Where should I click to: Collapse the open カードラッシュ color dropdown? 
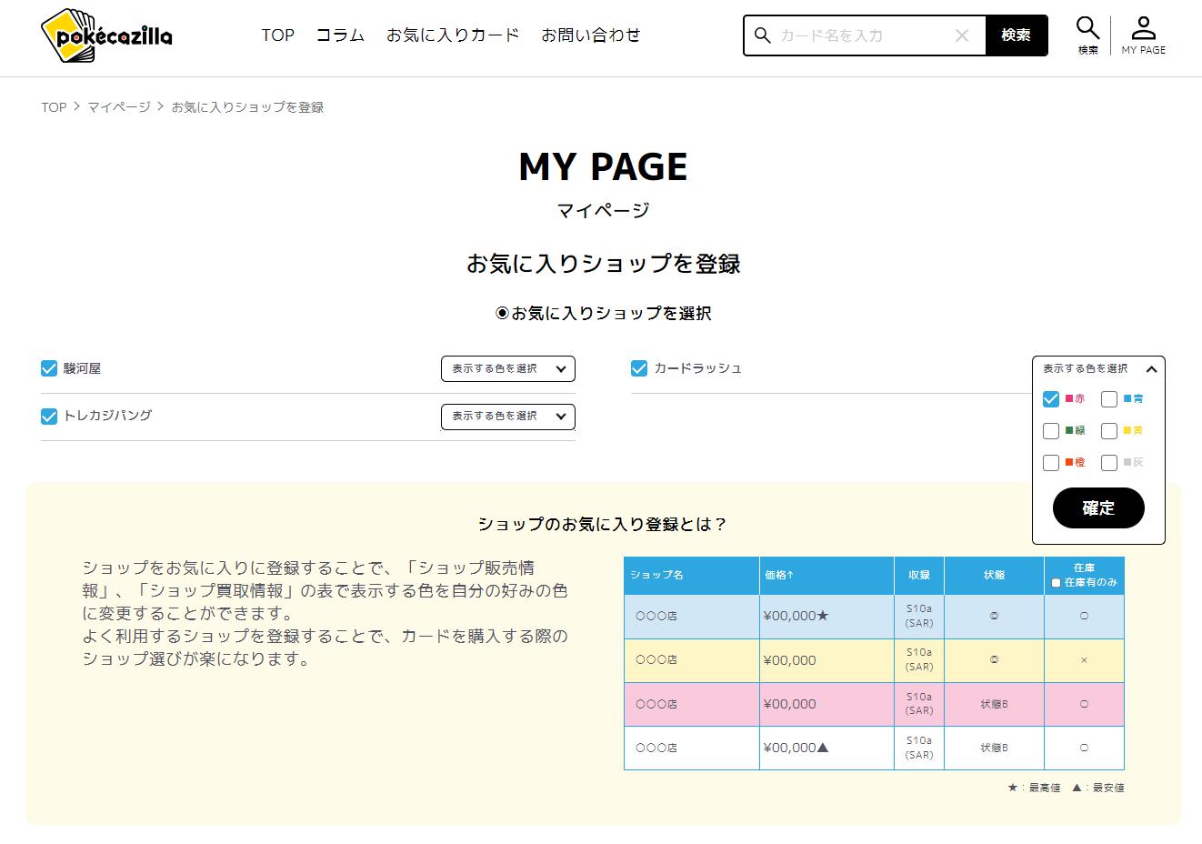(x=1098, y=368)
